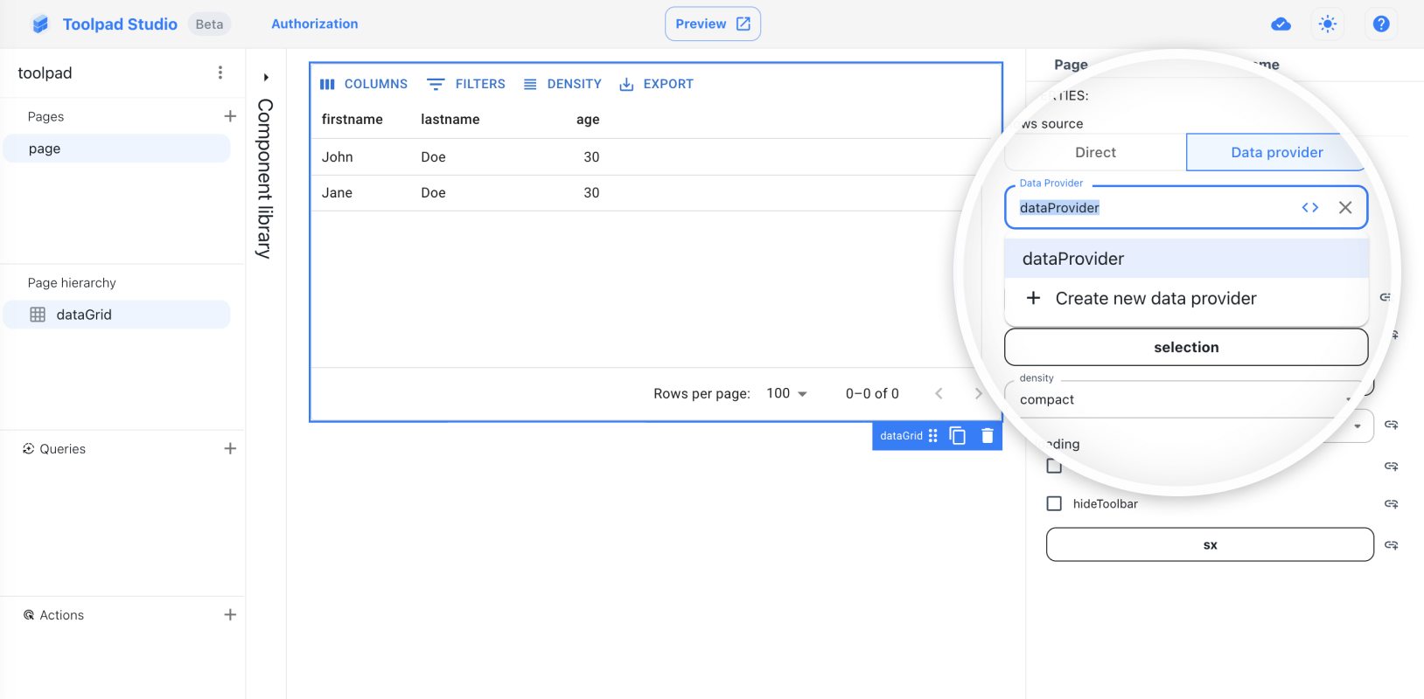Image resolution: width=1424 pixels, height=699 pixels.
Task: Add a new action with plus icon
Action: 230,614
